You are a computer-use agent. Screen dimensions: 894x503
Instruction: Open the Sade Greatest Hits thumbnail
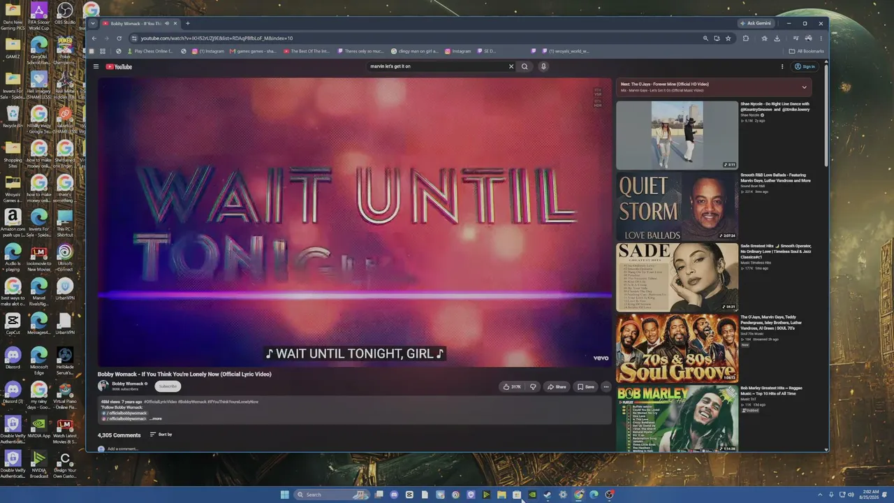coord(677,277)
